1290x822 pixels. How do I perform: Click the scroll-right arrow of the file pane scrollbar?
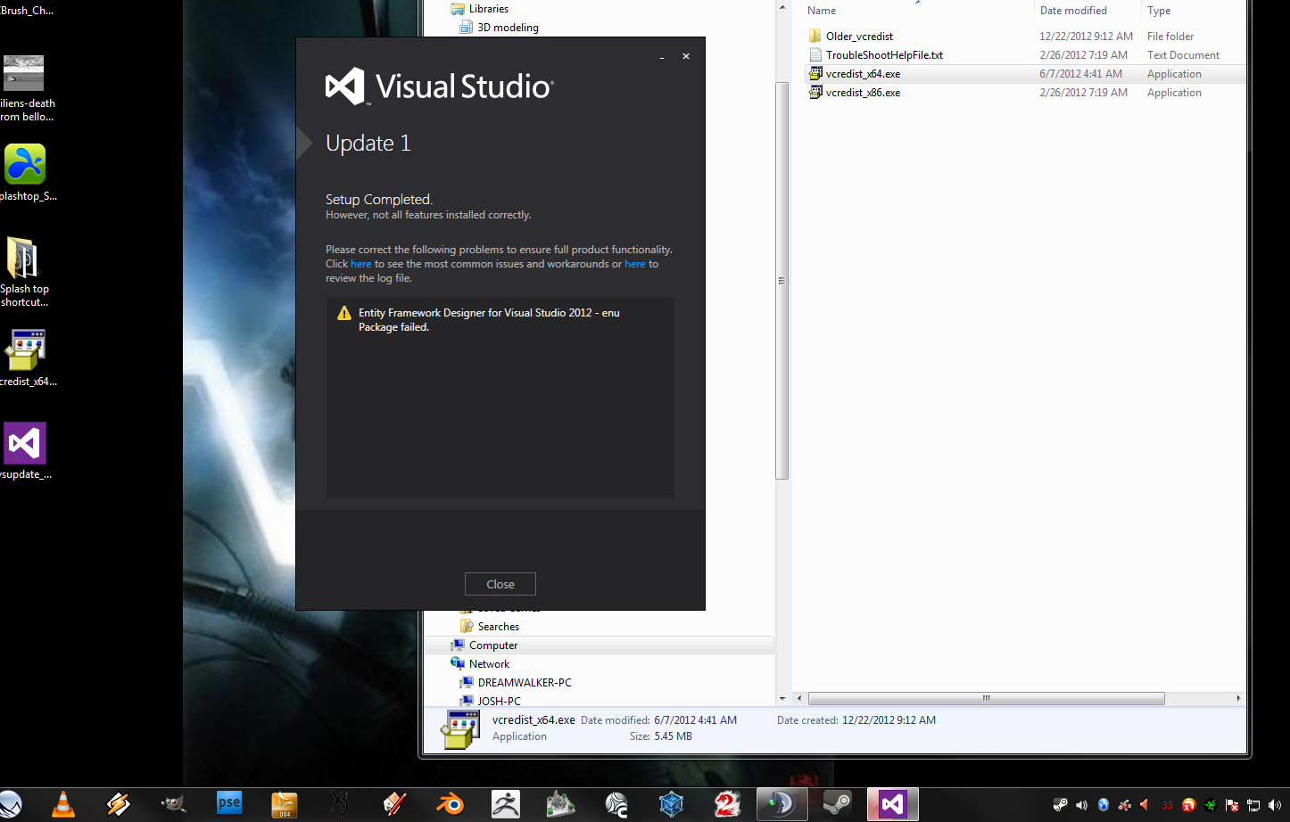pyautogui.click(x=1238, y=698)
